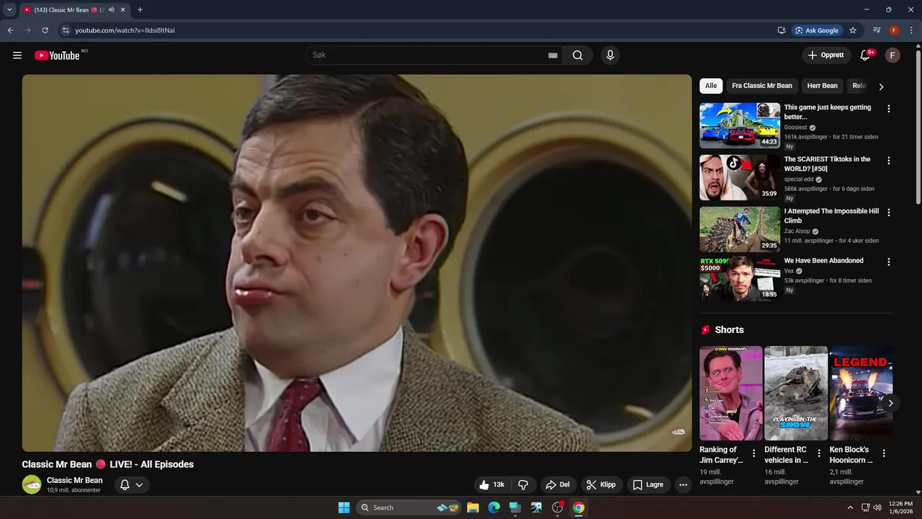Click the Opprett create button
This screenshot has height=519, width=922.
[825, 56]
